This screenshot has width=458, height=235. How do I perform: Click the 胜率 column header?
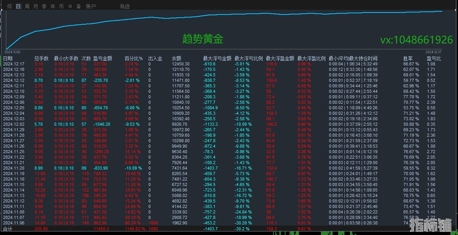tap(408, 59)
